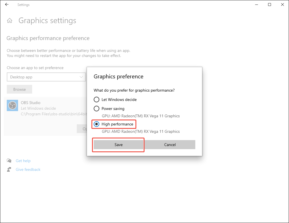The width and height of the screenshot is (289, 223).
Task: Select the High performance graphics option
Action: [96, 124]
